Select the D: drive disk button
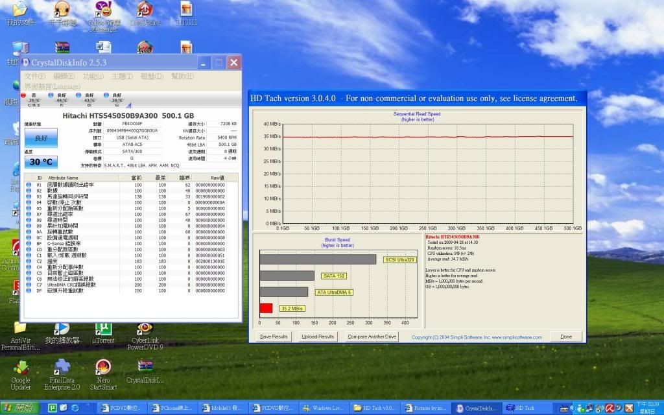The image size is (664, 415). click(x=87, y=100)
